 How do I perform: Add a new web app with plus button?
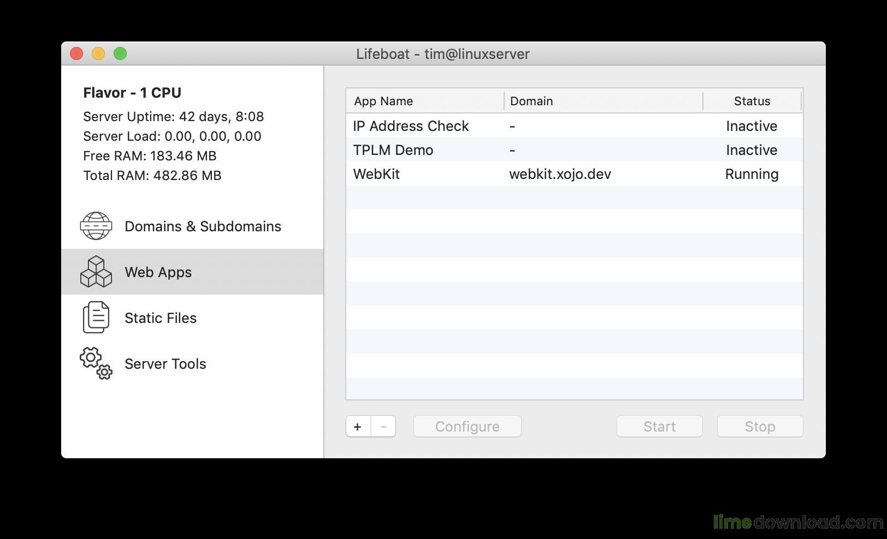[358, 427]
